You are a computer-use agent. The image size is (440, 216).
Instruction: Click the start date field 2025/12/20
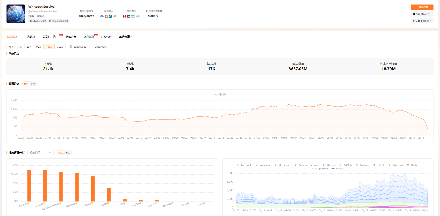pos(80,47)
